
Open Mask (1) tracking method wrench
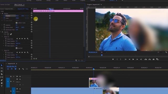tap(28, 39)
